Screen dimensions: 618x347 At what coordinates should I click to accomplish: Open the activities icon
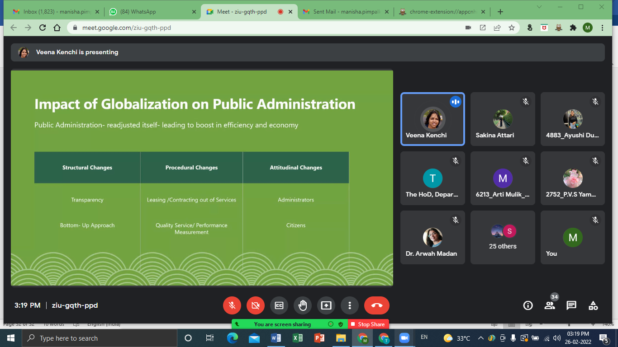click(593, 305)
